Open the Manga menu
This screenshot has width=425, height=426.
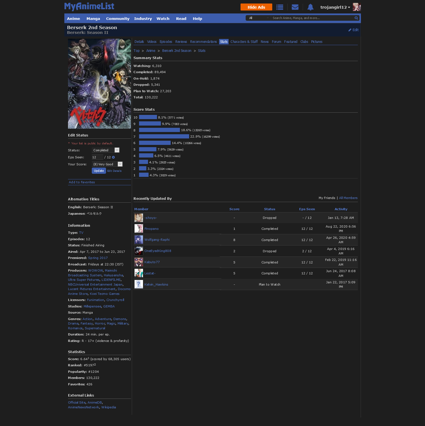pyautogui.click(x=93, y=18)
